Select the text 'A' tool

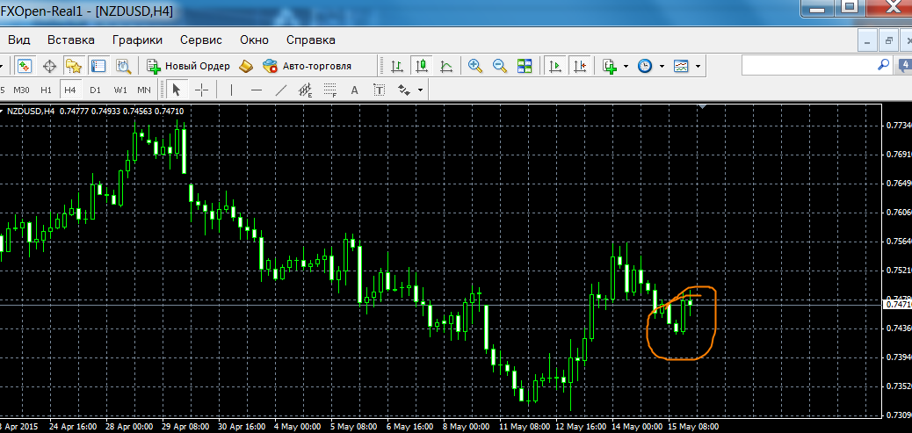pos(355,90)
